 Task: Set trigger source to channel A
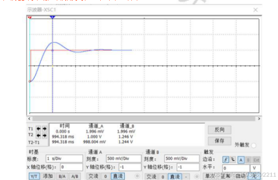[x=241, y=160]
